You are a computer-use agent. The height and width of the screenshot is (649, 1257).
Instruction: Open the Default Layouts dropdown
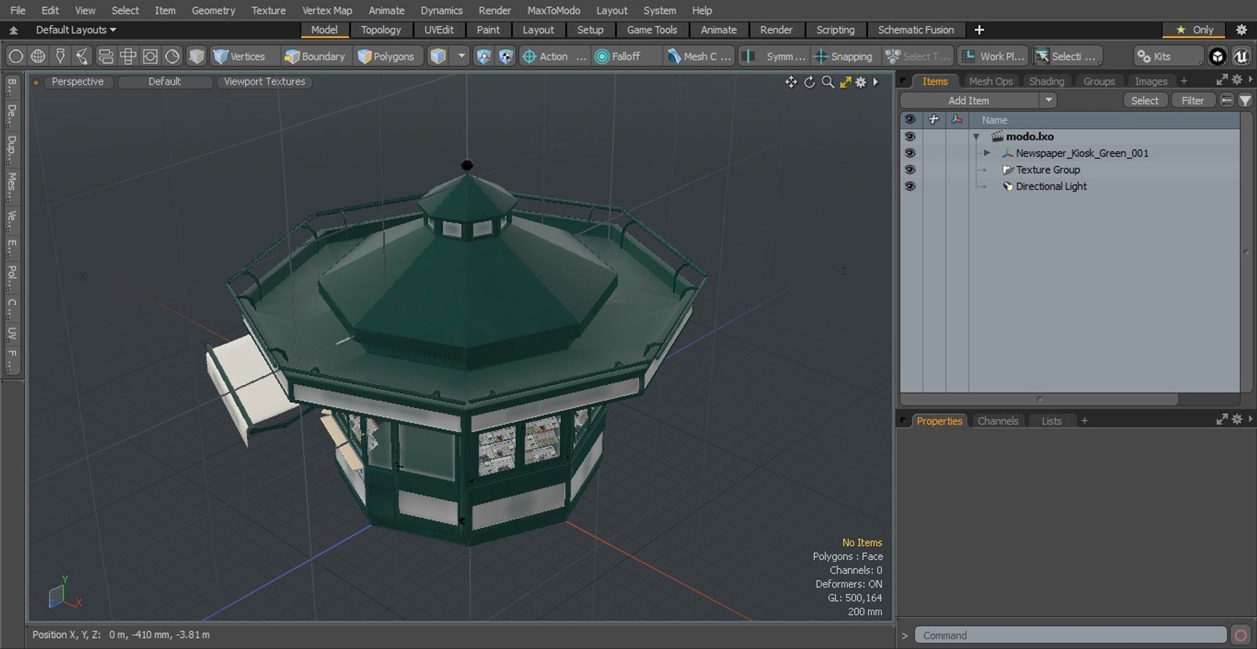tap(76, 30)
